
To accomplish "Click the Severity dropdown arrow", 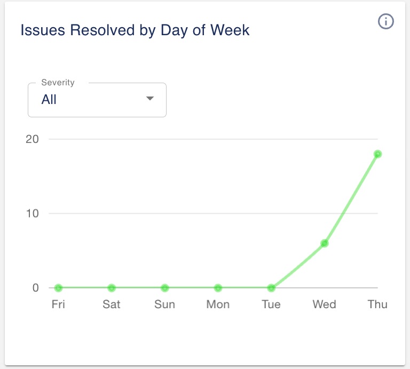I will click(x=150, y=99).
